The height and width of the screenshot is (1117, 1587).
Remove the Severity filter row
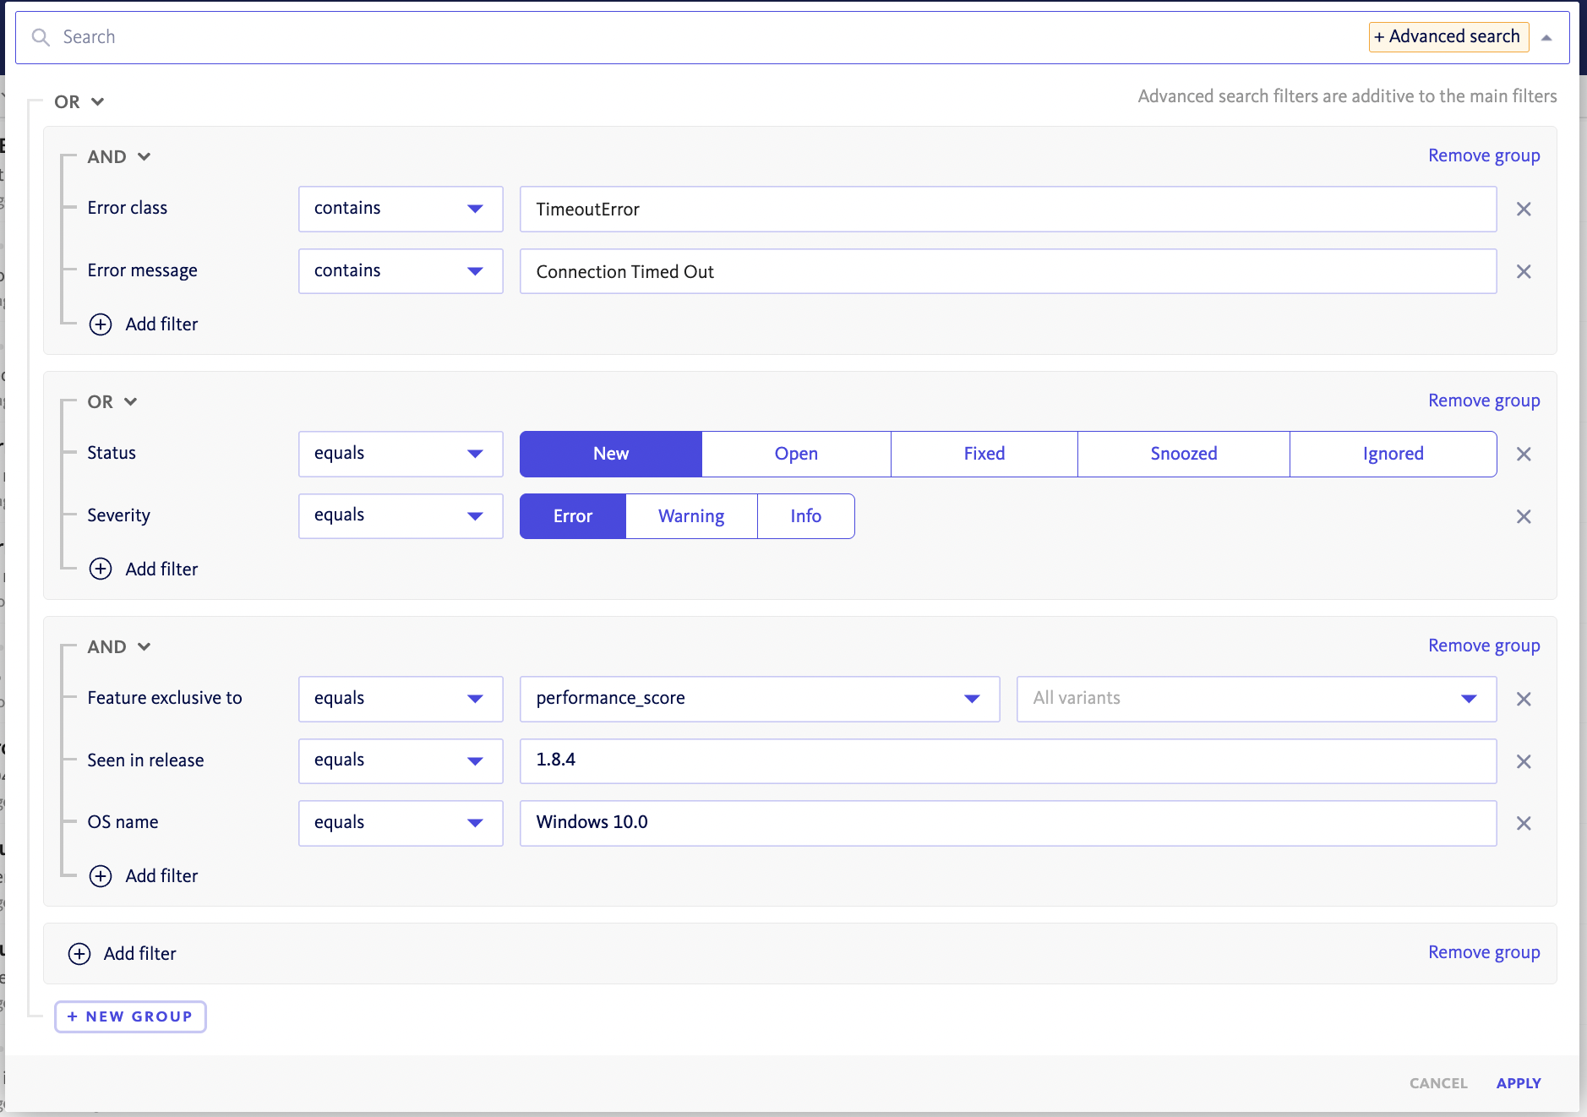coord(1523,516)
